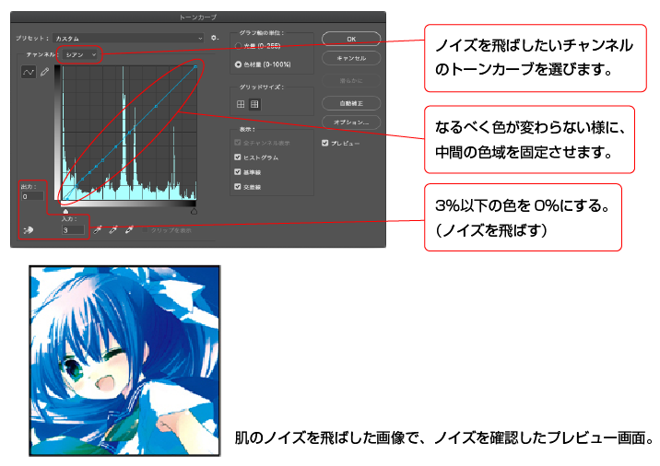The height and width of the screenshot is (466, 660).
Task: Toggle the 基準線 checkbox
Action: click(x=238, y=171)
